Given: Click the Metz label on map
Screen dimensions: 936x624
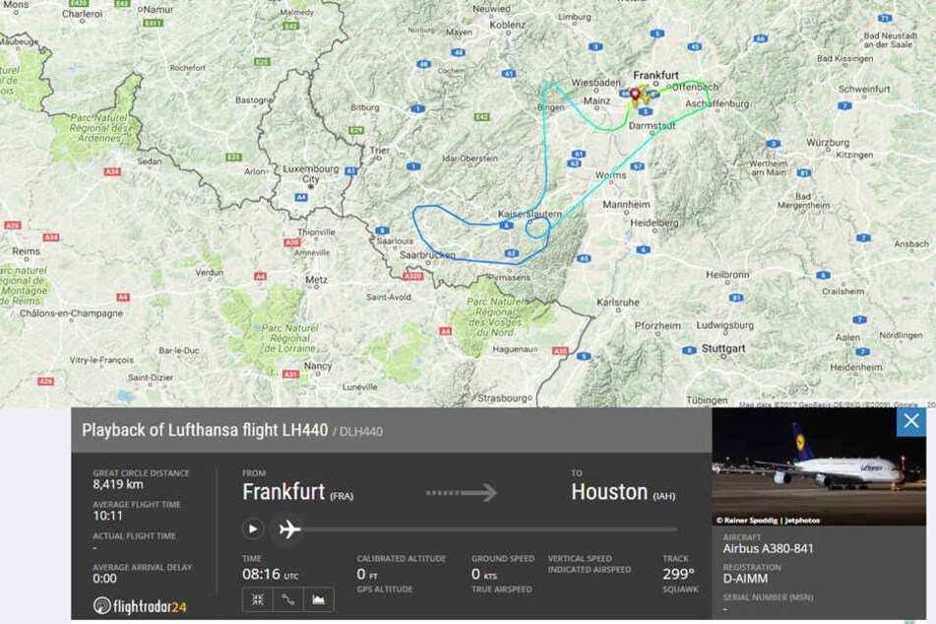Looking at the screenshot, I should pos(316,280).
